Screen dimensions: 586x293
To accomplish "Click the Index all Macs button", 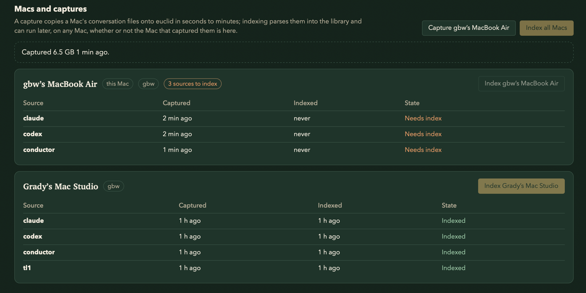I will [546, 28].
